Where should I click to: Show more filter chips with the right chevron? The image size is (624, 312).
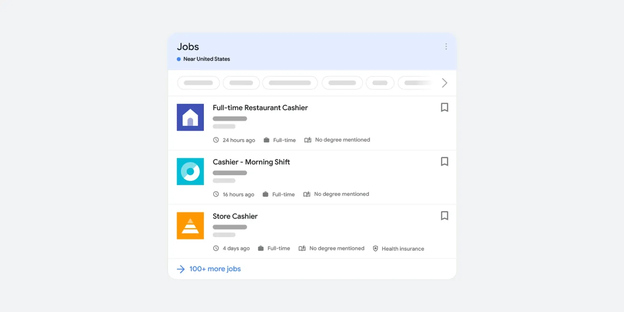tap(444, 83)
